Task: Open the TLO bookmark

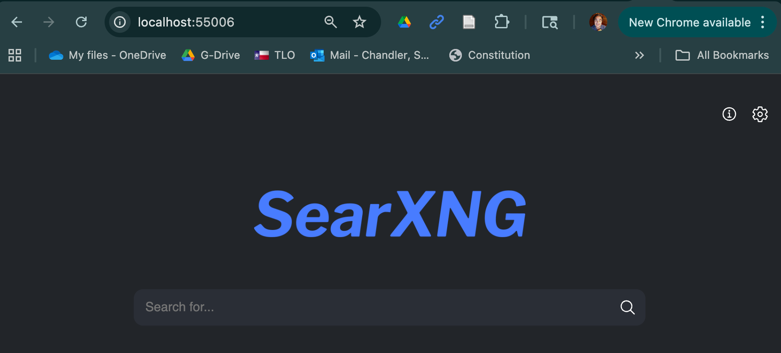Action: click(275, 55)
